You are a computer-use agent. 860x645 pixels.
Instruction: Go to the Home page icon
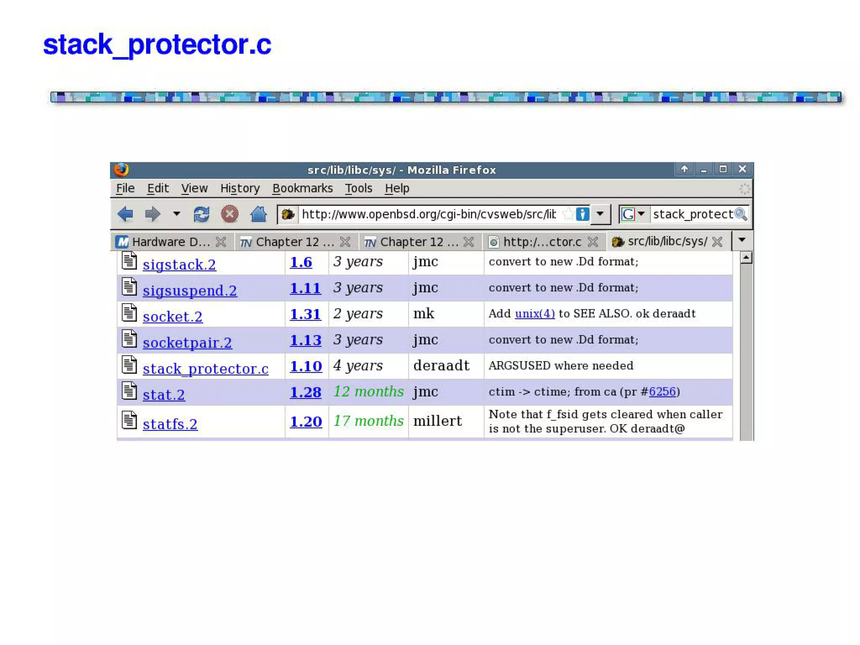pos(258,214)
